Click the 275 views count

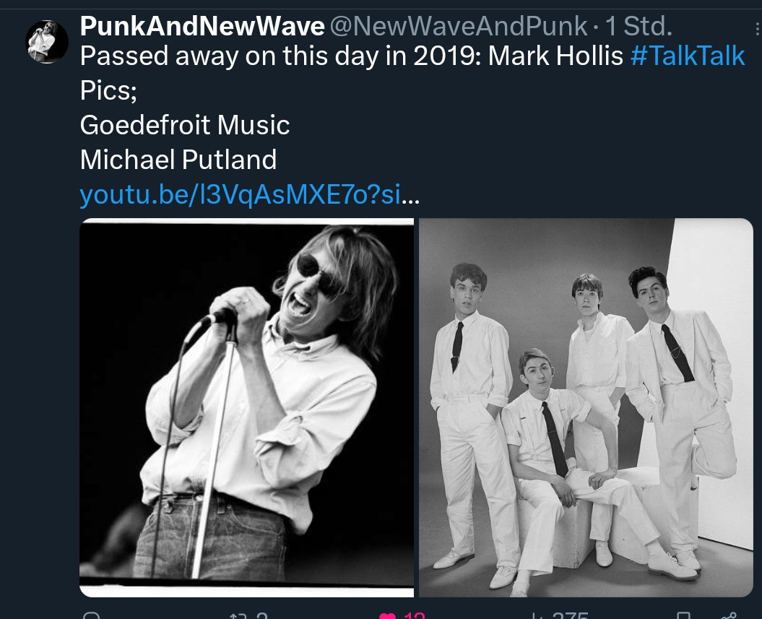coord(570,615)
